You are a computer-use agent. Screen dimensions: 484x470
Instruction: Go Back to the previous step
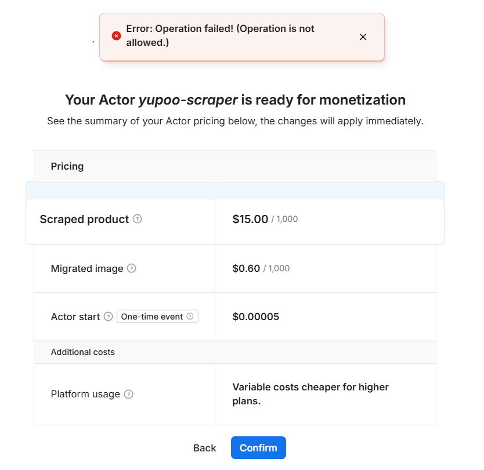204,448
